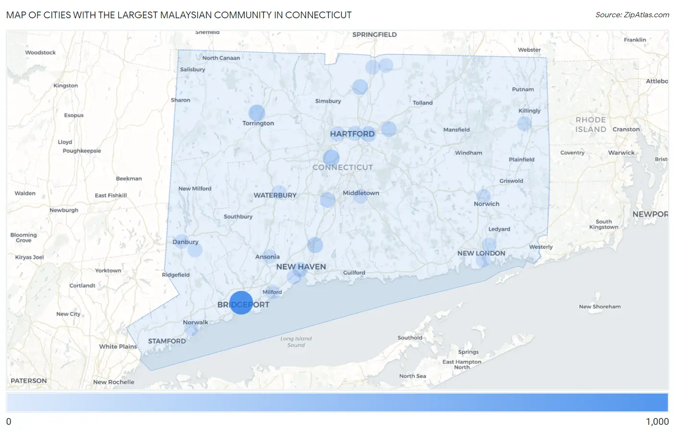Click the NEW LONDON city label
Screen dimensions: 675x432
pyautogui.click(x=481, y=253)
